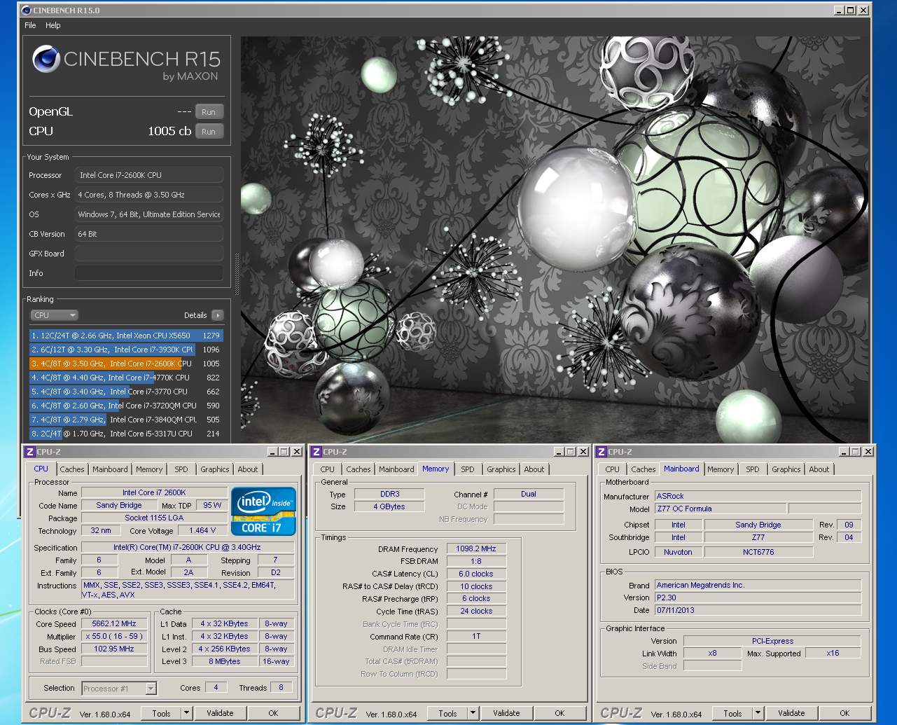The width and height of the screenshot is (897, 725).
Task: Switch to Caches tab in first CPU-Z window
Action: pos(72,469)
